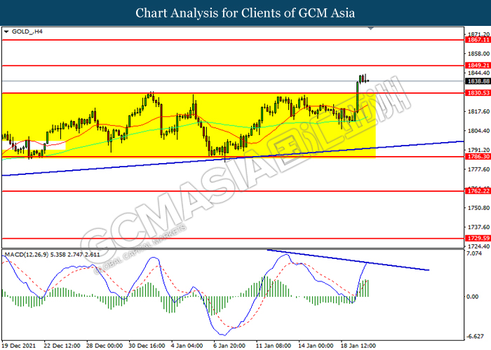Screen dimensions: 491x350
Task: Click the 4 Jan 04:00 time label
Action: coord(187,346)
